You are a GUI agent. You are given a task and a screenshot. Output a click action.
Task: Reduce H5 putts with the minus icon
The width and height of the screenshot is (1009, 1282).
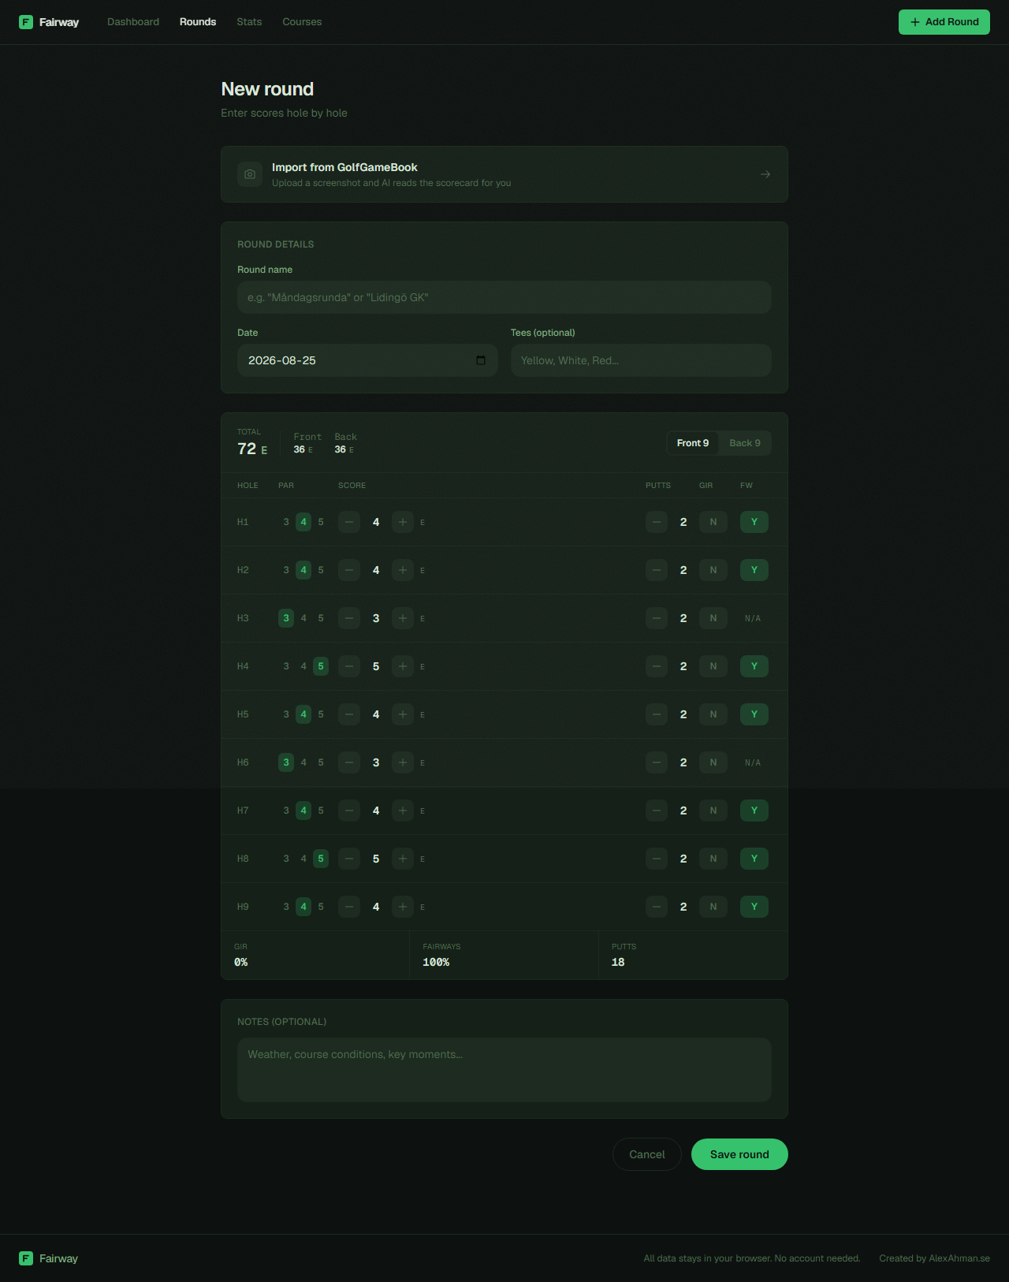click(657, 714)
